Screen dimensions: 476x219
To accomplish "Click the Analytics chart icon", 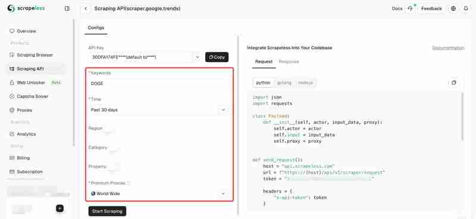I will (x=12, y=134).
